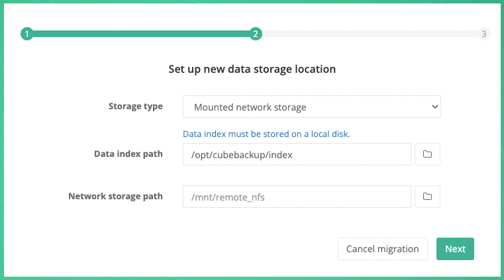Viewport: 504px width, 280px height.
Task: Click the blue local disk notice text
Action: pyautogui.click(x=266, y=134)
